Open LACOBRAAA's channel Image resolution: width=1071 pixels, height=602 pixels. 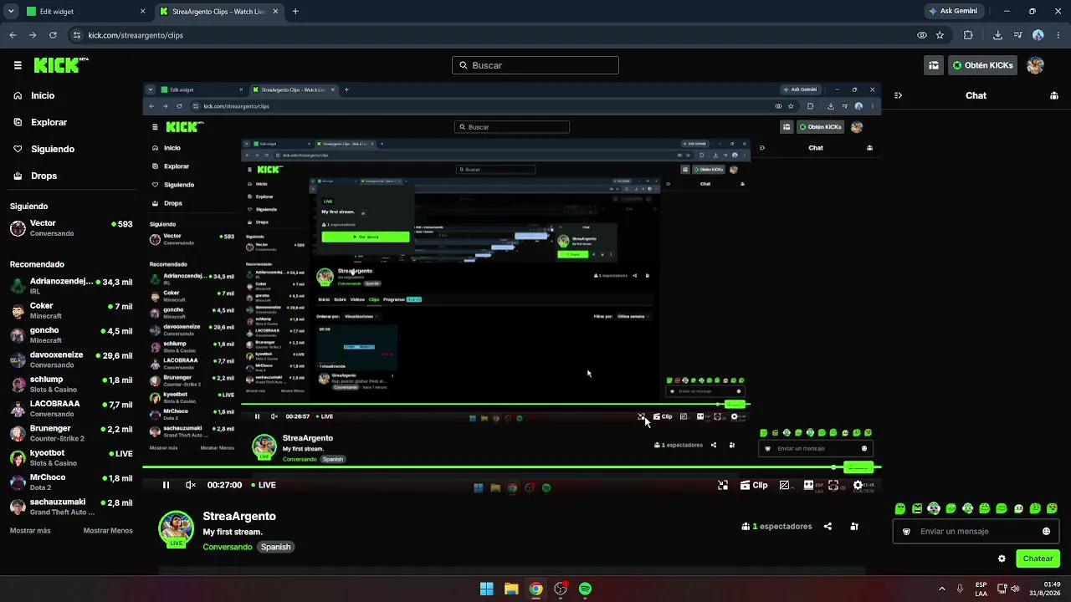coord(71,409)
